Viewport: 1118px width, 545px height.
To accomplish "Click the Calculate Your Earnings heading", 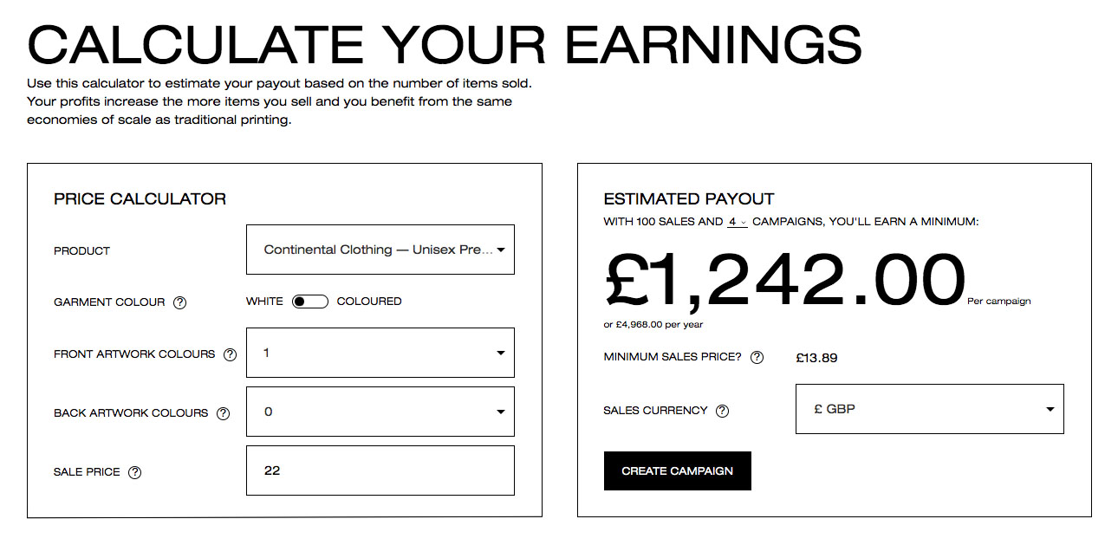I will [445, 44].
